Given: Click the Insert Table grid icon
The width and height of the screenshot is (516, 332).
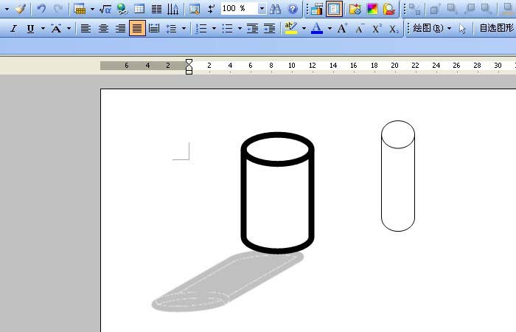Looking at the screenshot, I should [139, 9].
